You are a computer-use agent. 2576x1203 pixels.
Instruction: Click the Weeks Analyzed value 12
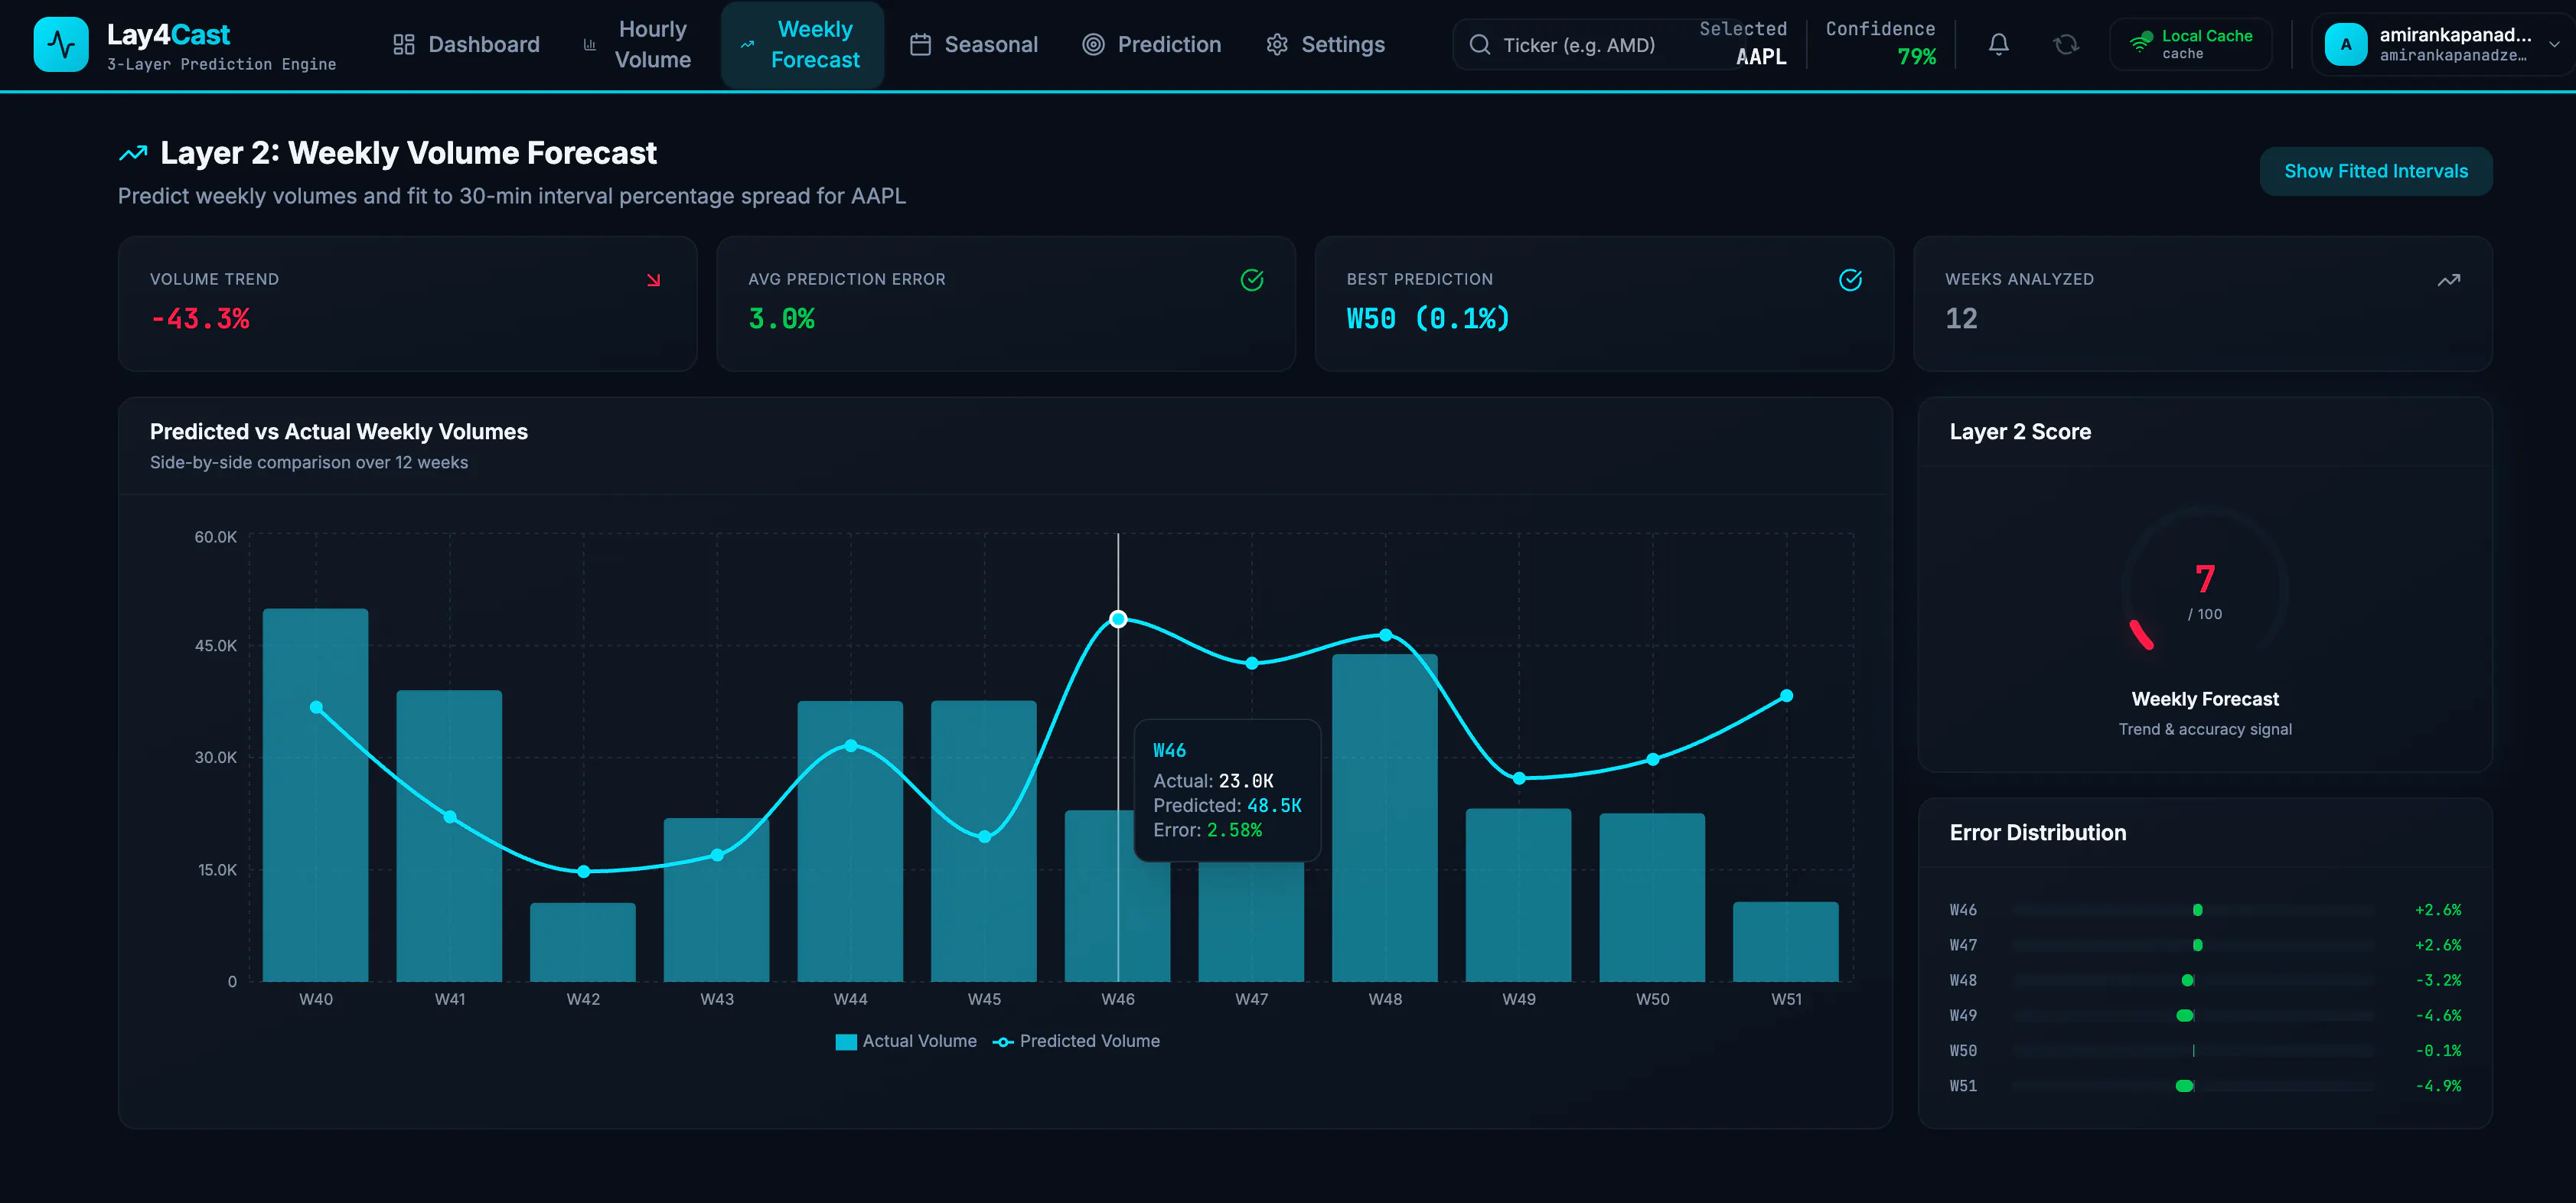coord(1961,319)
